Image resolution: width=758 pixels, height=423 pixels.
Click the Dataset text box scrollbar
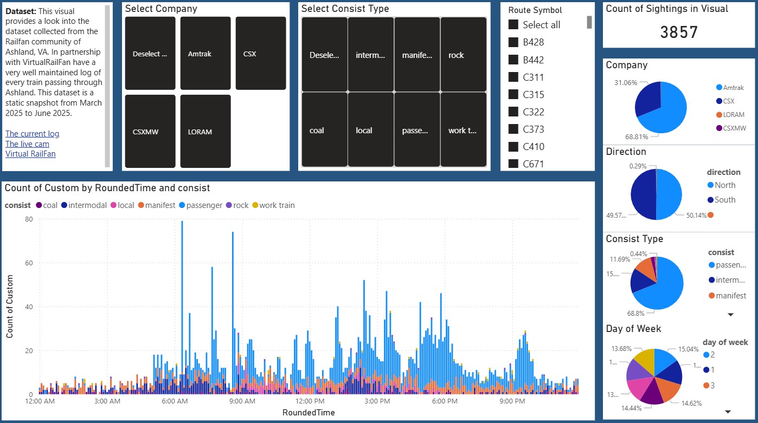tap(107, 87)
